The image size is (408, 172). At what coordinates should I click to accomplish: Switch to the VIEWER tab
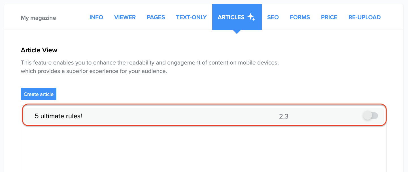point(125,17)
